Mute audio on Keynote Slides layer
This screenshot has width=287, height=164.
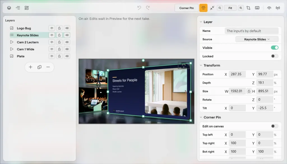coord(67,35)
